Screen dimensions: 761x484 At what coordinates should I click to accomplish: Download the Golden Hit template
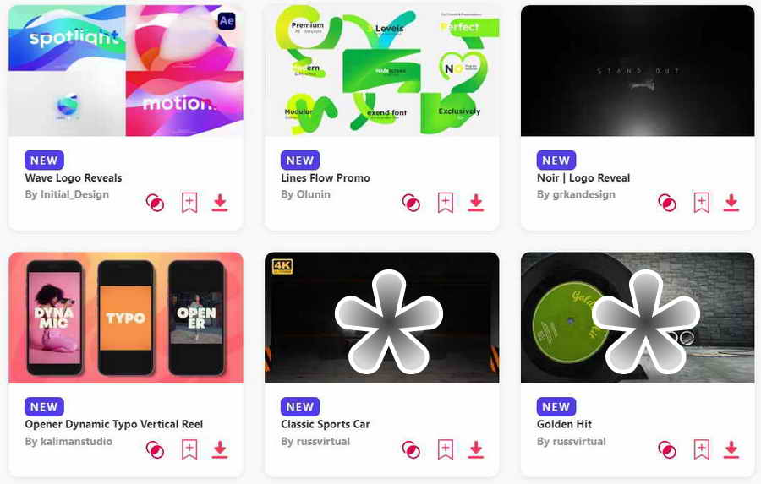pos(731,449)
